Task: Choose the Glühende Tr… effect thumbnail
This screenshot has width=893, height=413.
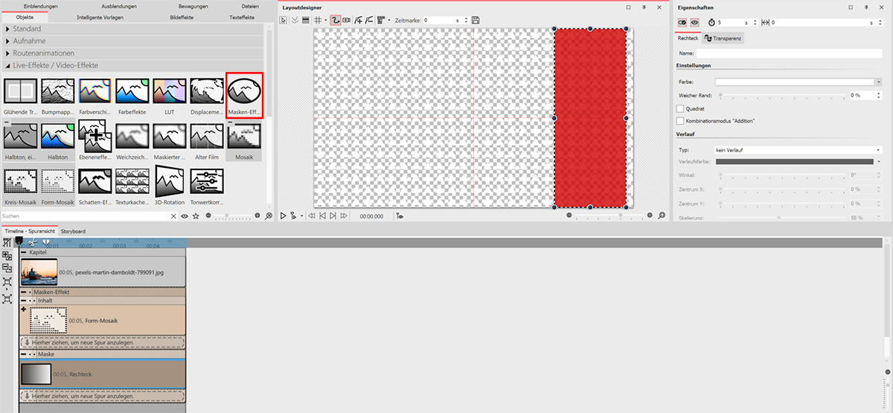Action: [x=21, y=91]
